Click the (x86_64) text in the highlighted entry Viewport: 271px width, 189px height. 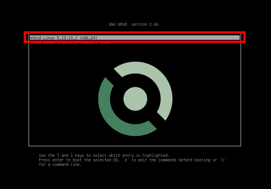(x=89, y=38)
